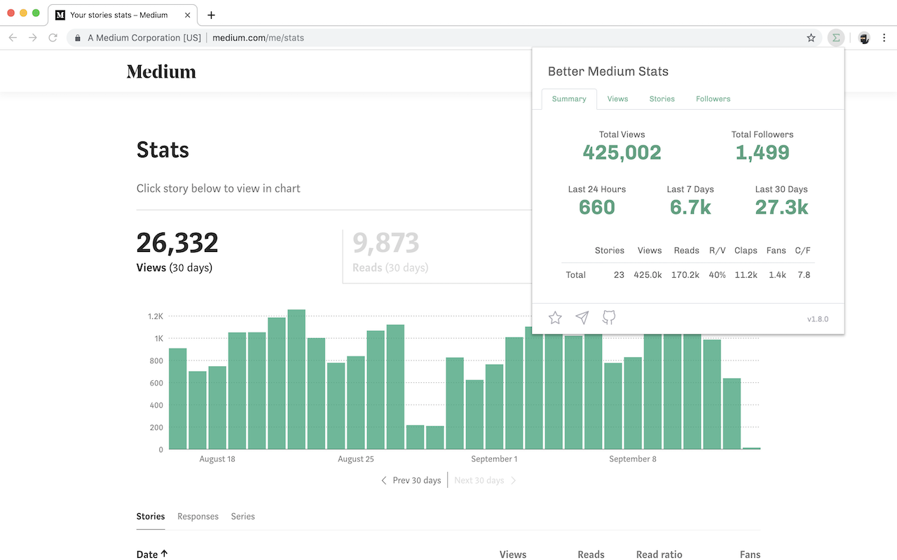This screenshot has width=897, height=560.
Task: Switch to the Responses tab
Action: coord(198,517)
